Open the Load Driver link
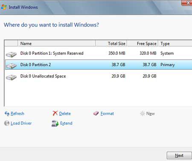 (x=21, y=123)
